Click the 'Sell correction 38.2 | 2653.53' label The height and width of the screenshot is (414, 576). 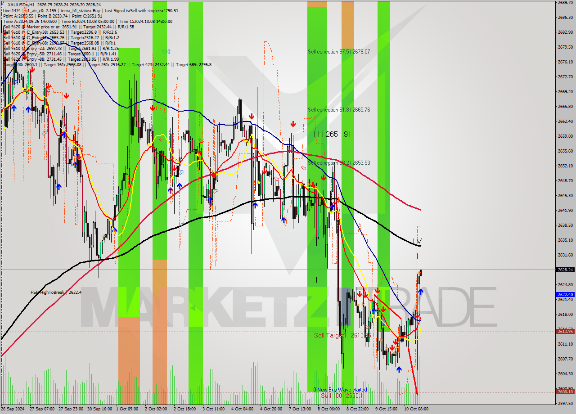pyautogui.click(x=339, y=163)
